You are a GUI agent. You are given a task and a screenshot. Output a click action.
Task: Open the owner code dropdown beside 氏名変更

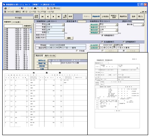pos(113,45)
